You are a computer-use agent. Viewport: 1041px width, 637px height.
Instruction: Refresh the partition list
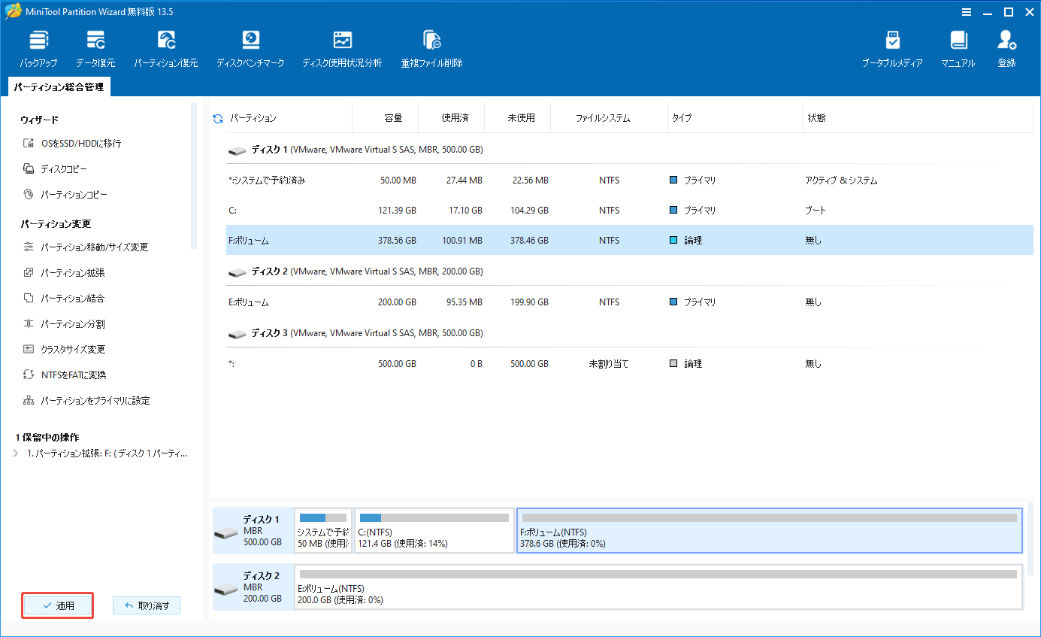coord(217,117)
